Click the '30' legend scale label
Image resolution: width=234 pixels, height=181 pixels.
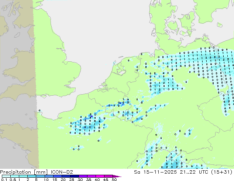80,180
